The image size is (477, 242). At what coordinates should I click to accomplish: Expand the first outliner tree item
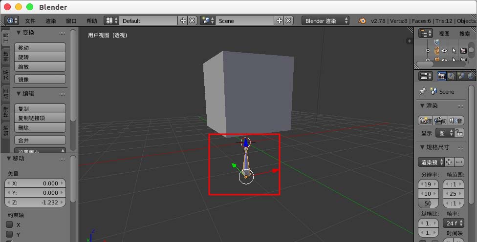[428, 51]
